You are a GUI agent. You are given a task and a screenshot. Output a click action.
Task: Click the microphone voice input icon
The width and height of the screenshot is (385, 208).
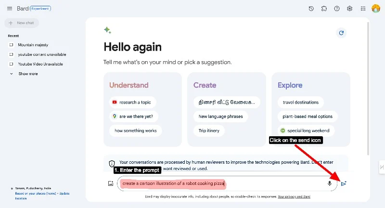click(x=330, y=183)
